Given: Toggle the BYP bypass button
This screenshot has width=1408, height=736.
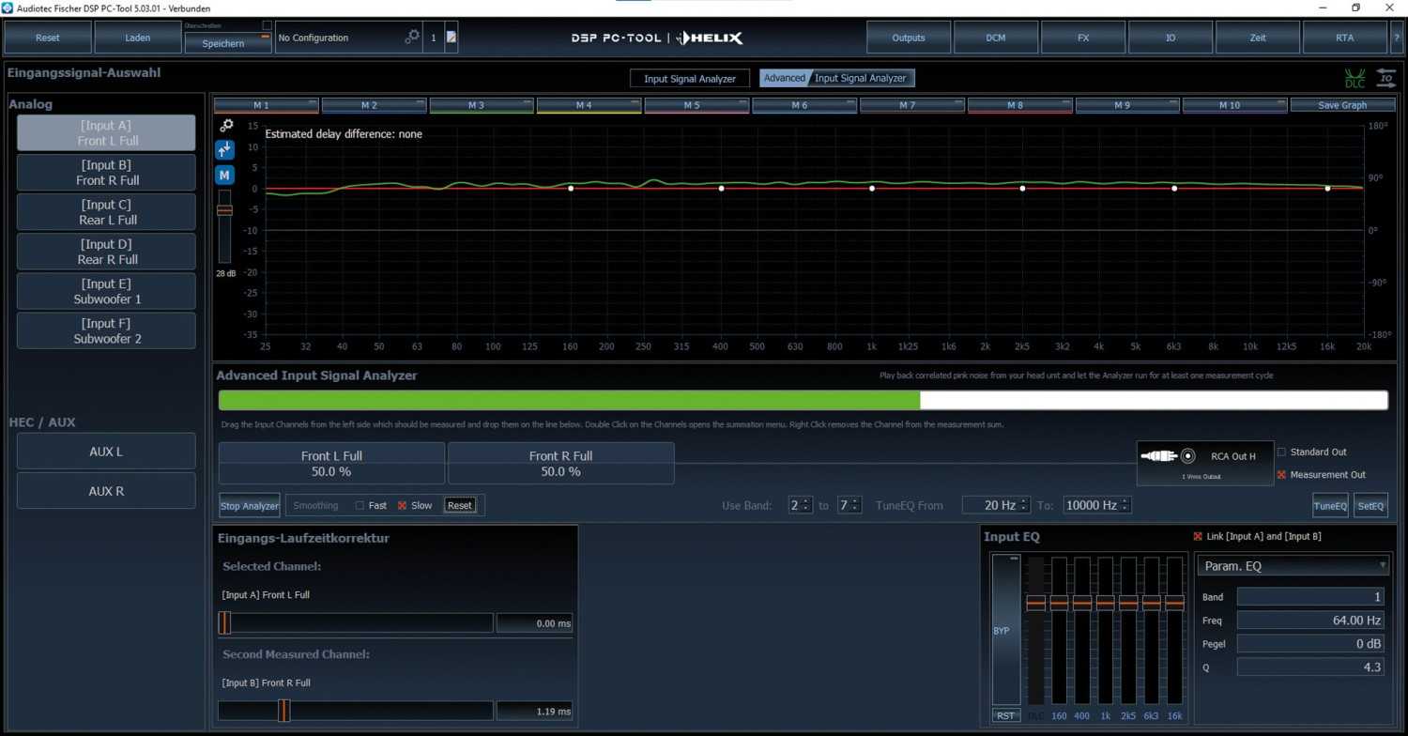Looking at the screenshot, I should pos(1005,630).
